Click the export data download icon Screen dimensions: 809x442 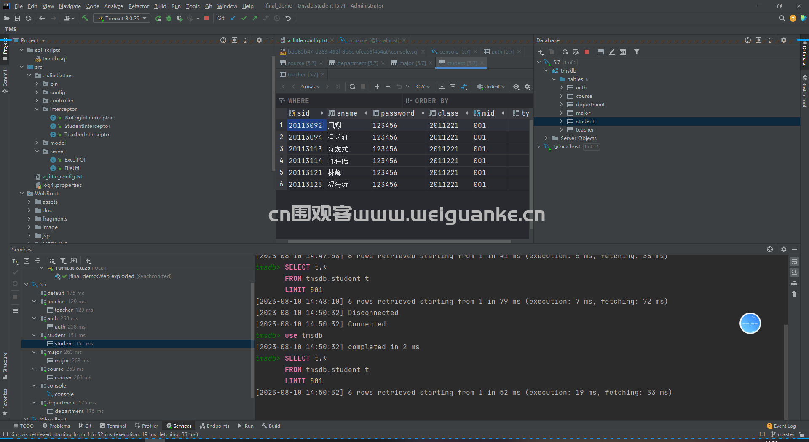pos(442,86)
